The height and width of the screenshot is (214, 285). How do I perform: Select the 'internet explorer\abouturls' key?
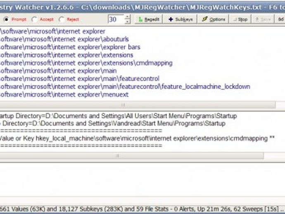64,39
